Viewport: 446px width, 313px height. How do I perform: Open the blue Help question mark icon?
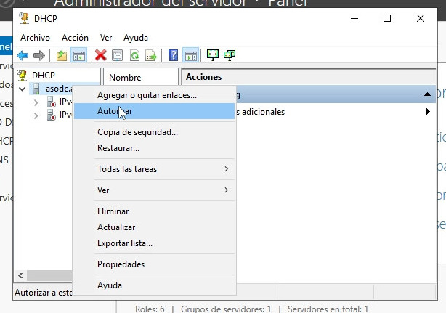(174, 55)
